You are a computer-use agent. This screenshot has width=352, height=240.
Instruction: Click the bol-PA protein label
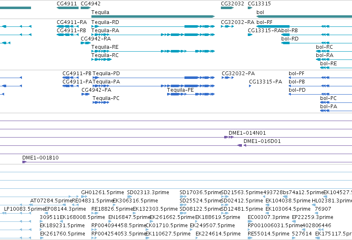(329, 107)
